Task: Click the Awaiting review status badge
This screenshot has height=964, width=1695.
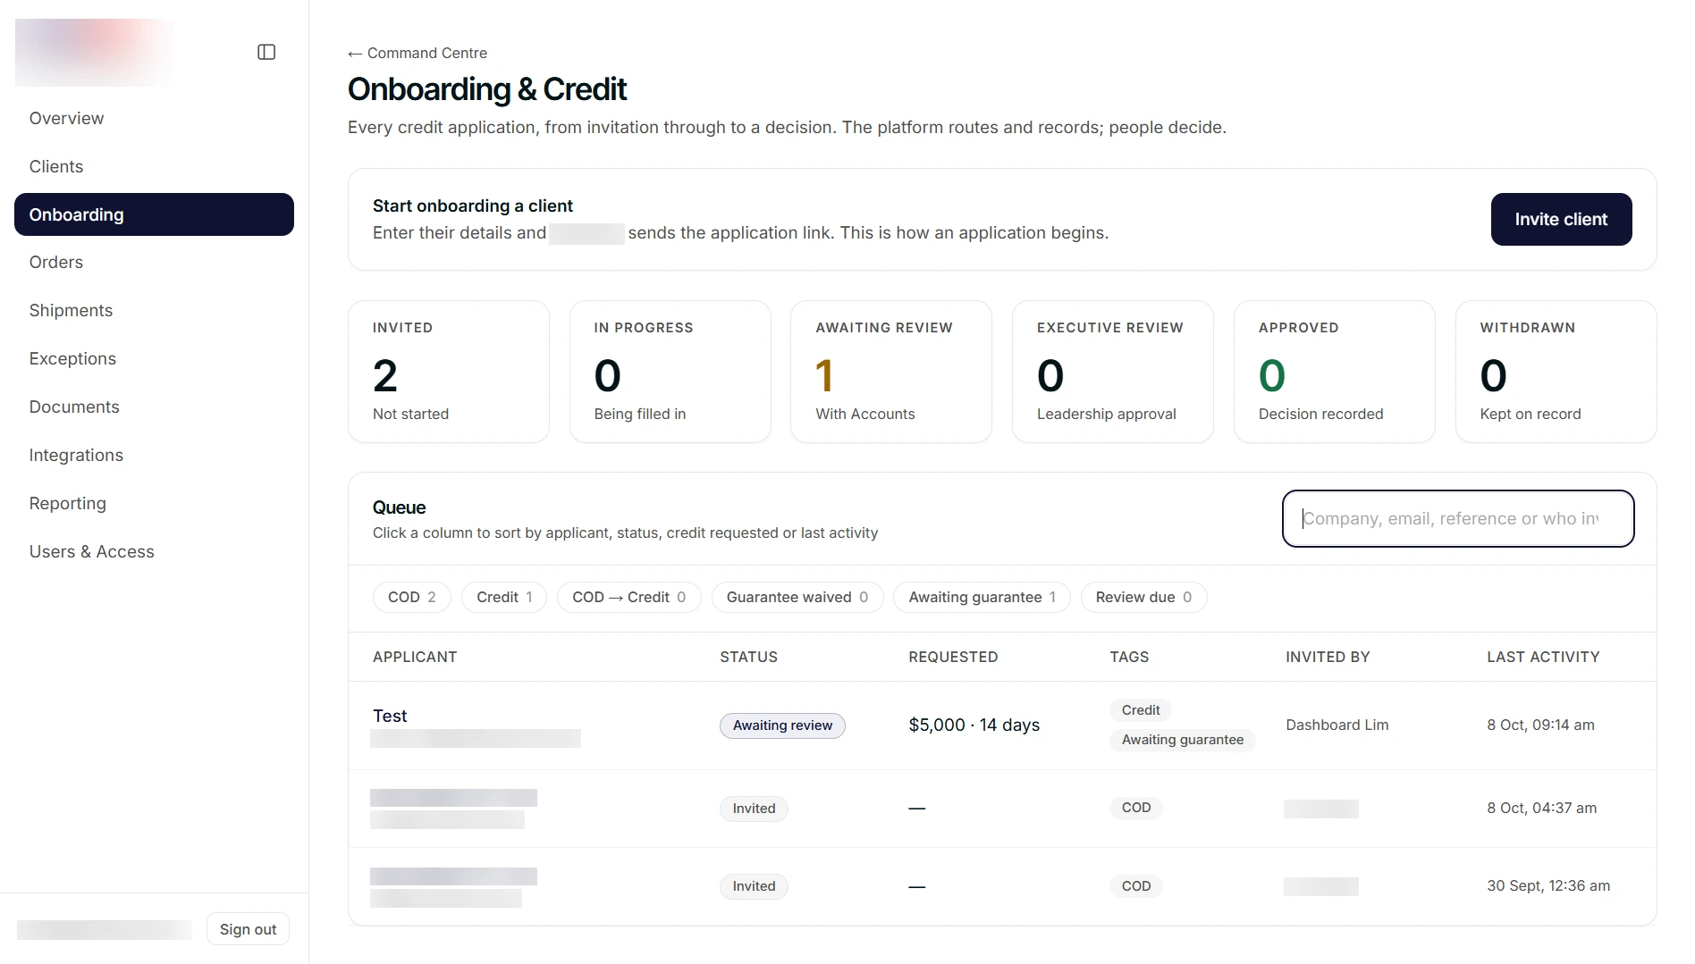Action: 782,725
